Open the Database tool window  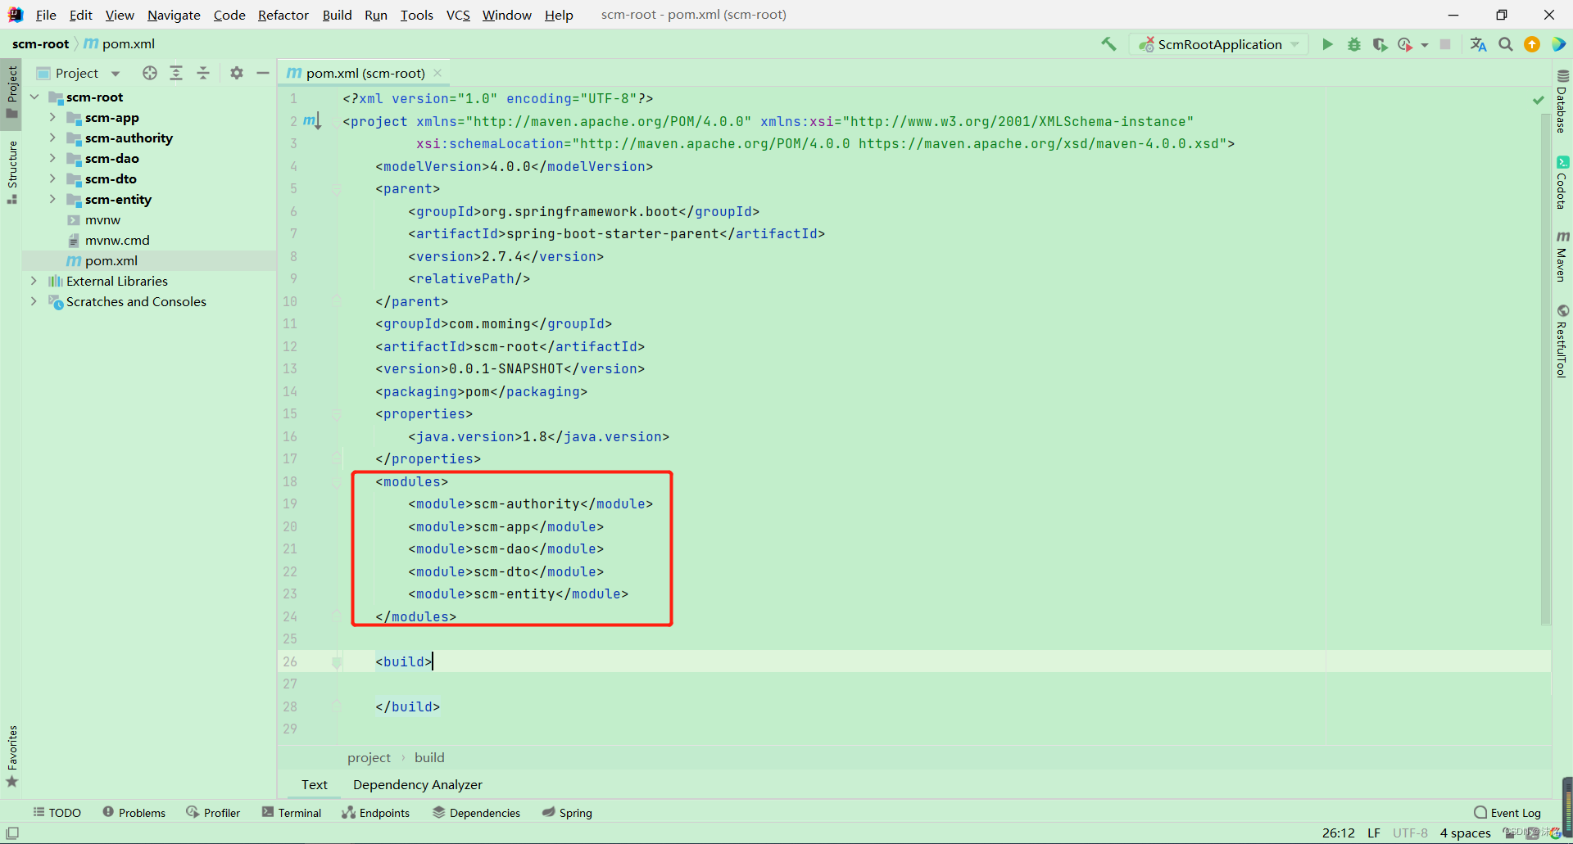1562,101
